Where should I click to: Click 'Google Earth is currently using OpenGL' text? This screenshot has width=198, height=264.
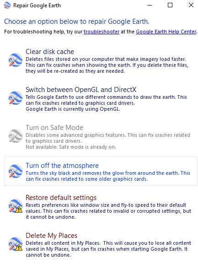click(73, 109)
